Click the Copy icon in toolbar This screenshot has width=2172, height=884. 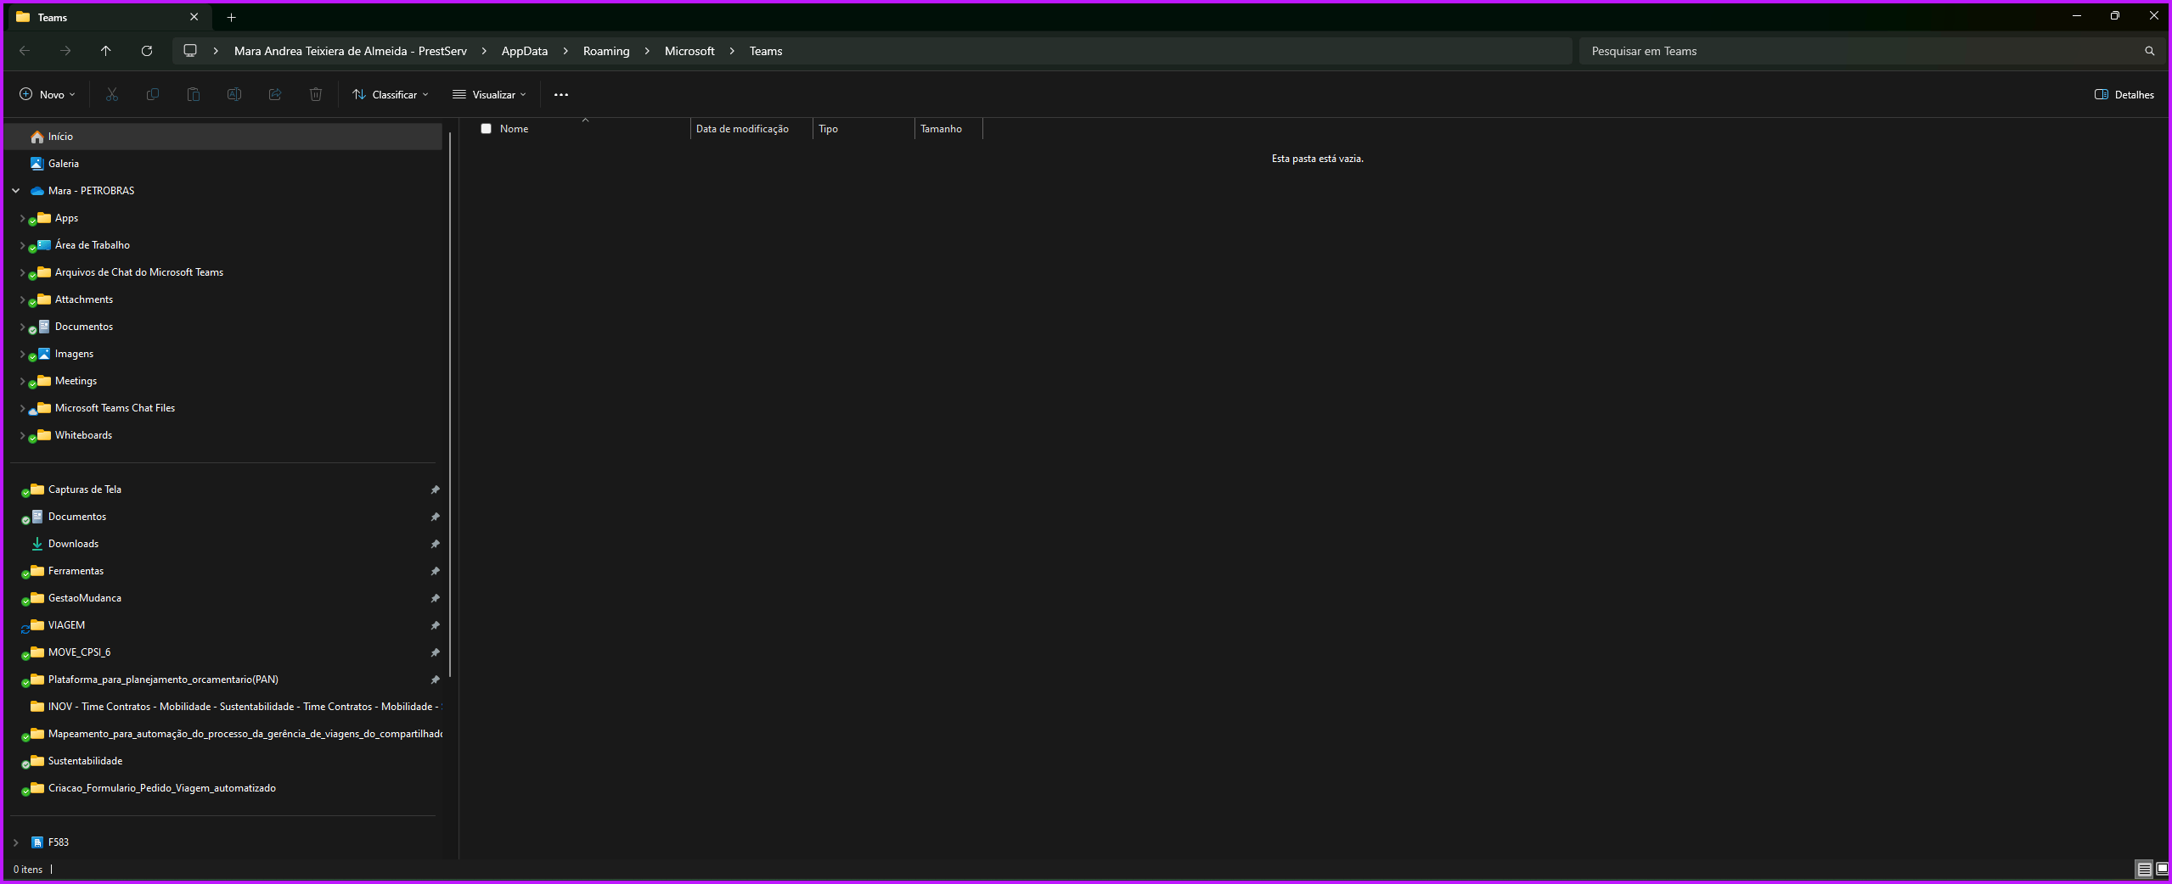pos(153,94)
